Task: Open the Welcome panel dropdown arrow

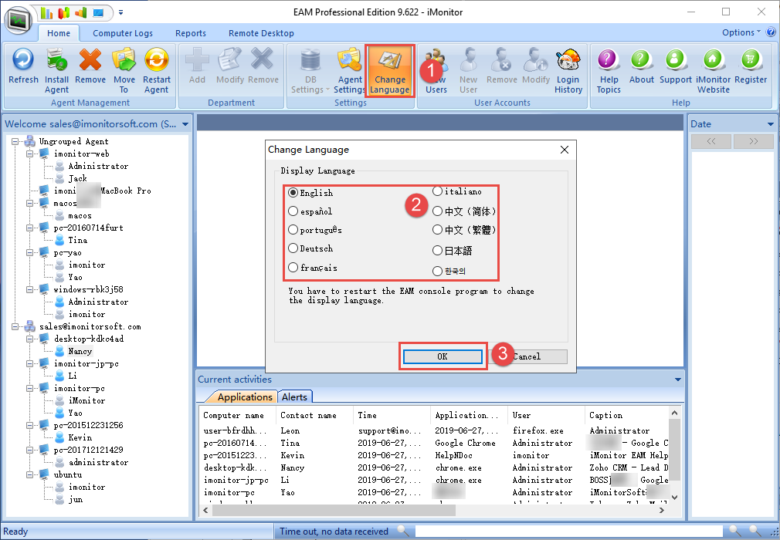Action: pyautogui.click(x=185, y=124)
